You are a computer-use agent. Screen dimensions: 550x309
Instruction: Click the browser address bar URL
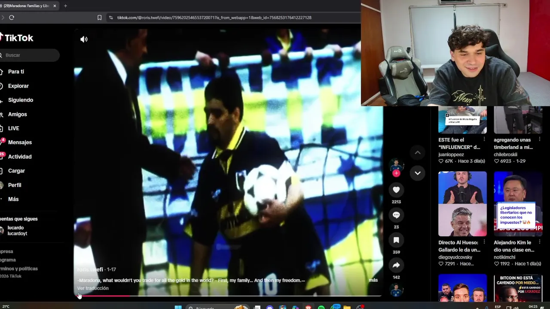(214, 18)
